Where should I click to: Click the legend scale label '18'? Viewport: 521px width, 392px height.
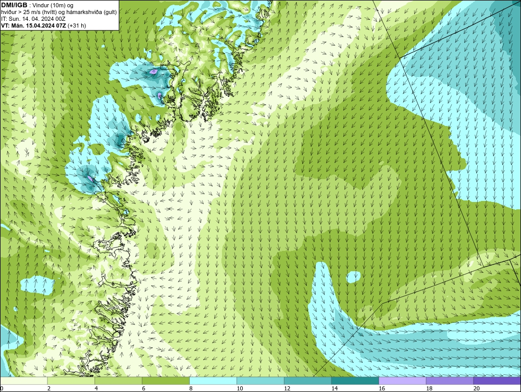[429, 388]
